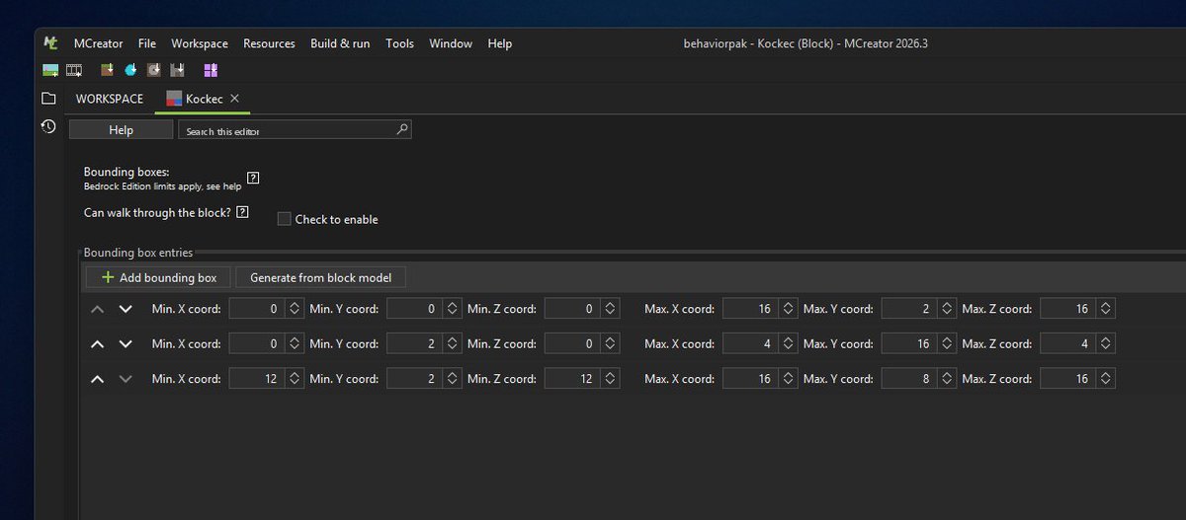Click the Kockec tab block icon

click(174, 99)
